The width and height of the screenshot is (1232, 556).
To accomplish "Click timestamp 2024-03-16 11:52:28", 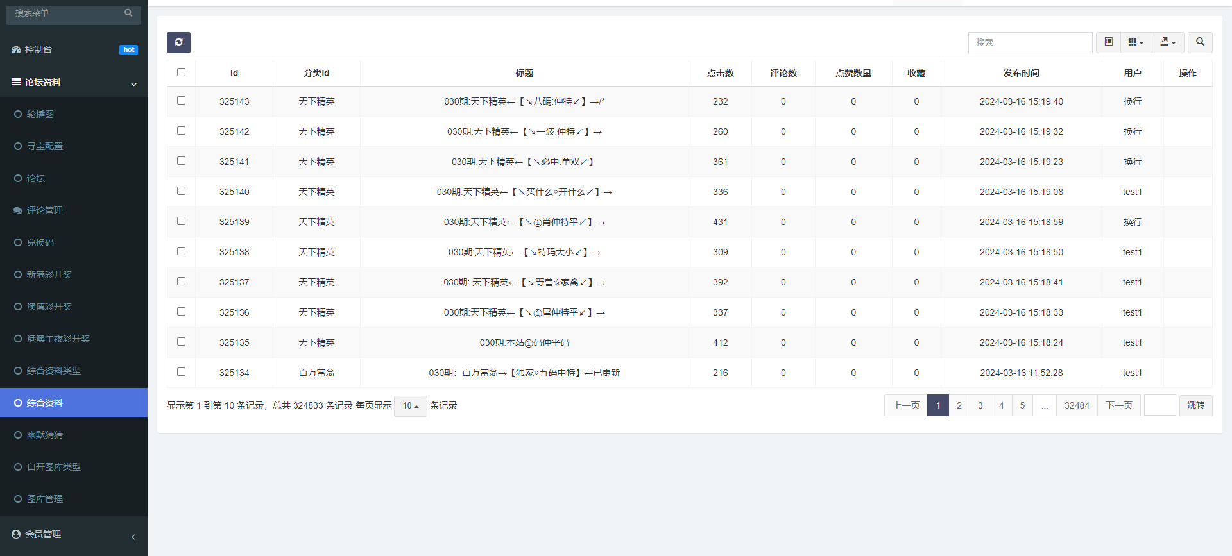I will (1021, 373).
